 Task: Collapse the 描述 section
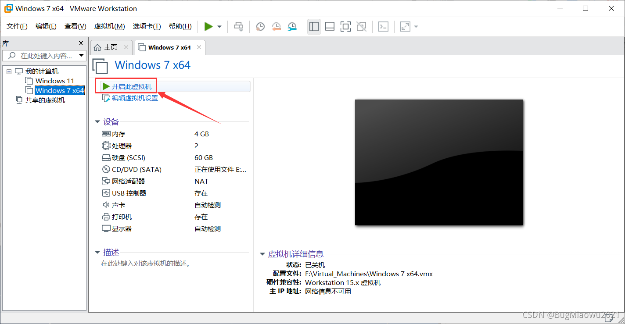tap(97, 253)
